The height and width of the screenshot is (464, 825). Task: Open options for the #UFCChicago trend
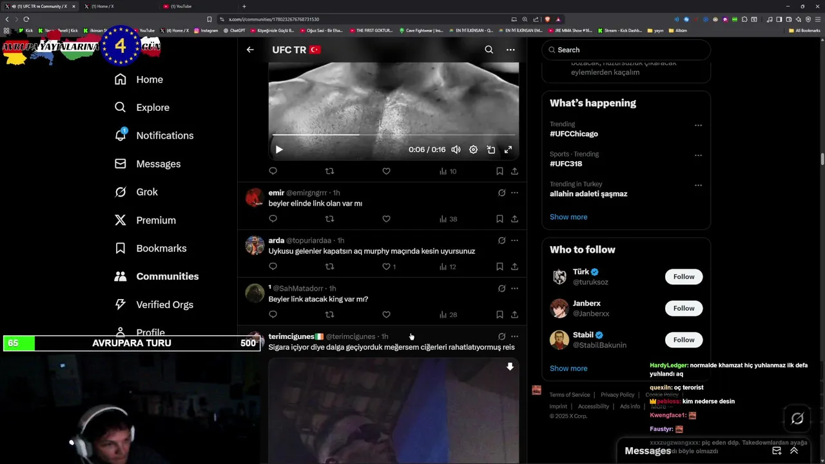pyautogui.click(x=698, y=125)
